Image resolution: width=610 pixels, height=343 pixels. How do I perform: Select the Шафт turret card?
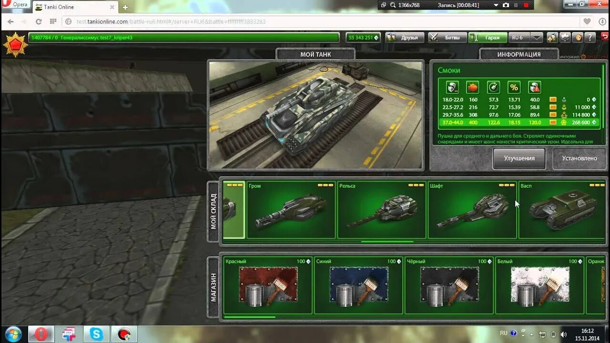(x=472, y=210)
